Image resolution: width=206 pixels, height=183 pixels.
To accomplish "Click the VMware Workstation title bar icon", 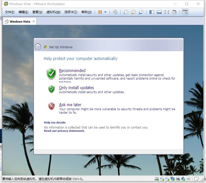I will 6,4.
